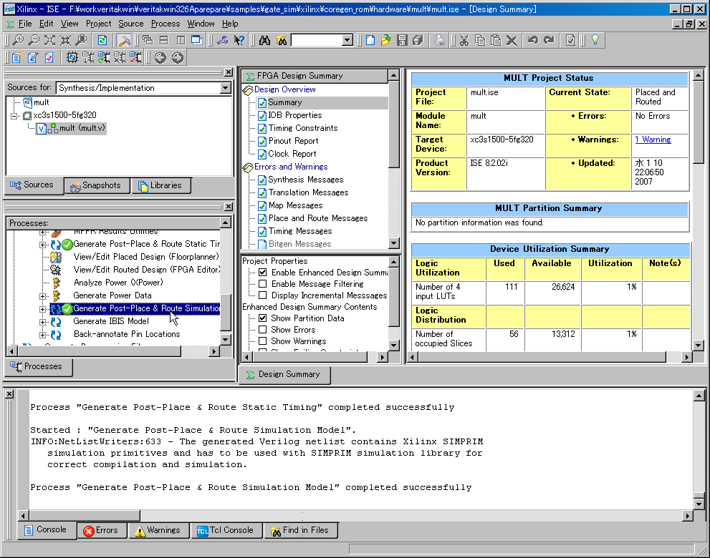
Task: Click the light bulb tips icon
Action: (595, 40)
